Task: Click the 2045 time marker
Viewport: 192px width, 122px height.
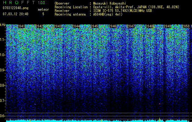Action: [94, 26]
